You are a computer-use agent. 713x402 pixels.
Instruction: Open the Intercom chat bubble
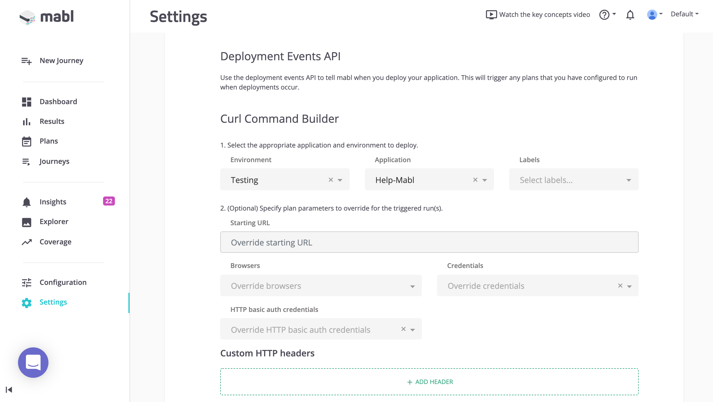pyautogui.click(x=33, y=362)
